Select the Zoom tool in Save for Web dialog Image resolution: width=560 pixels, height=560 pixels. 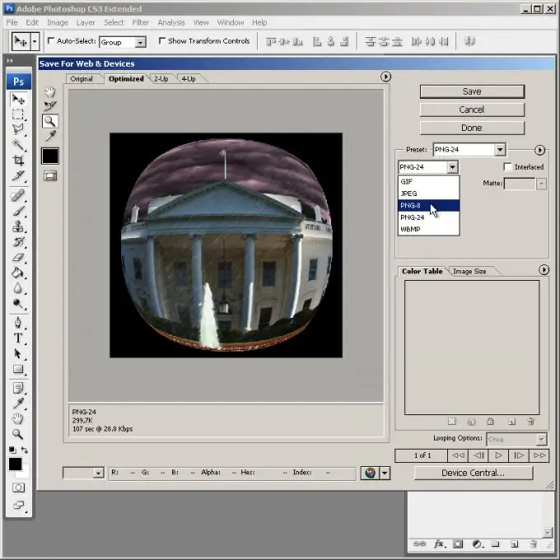click(50, 121)
